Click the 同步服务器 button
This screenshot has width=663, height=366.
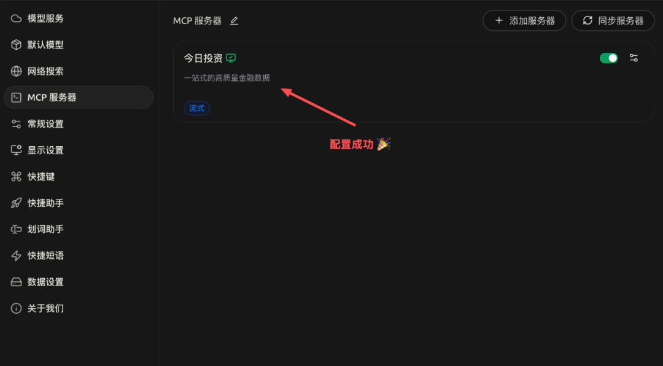point(613,21)
